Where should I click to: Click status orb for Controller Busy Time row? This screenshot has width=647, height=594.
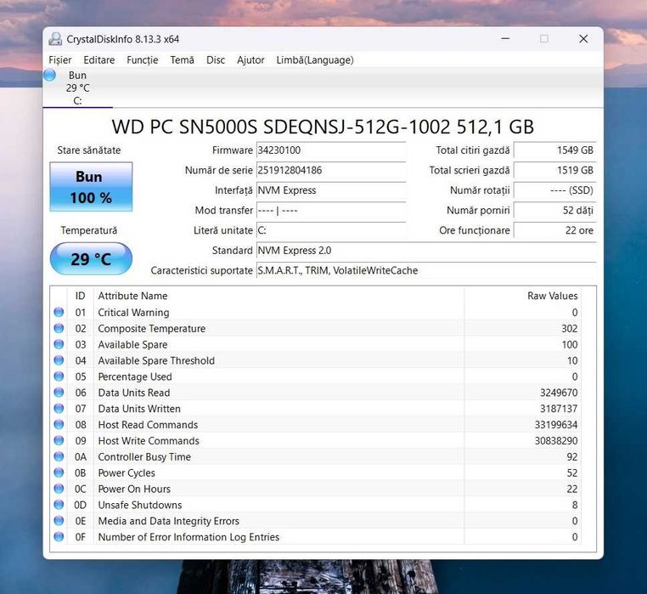tap(59, 457)
